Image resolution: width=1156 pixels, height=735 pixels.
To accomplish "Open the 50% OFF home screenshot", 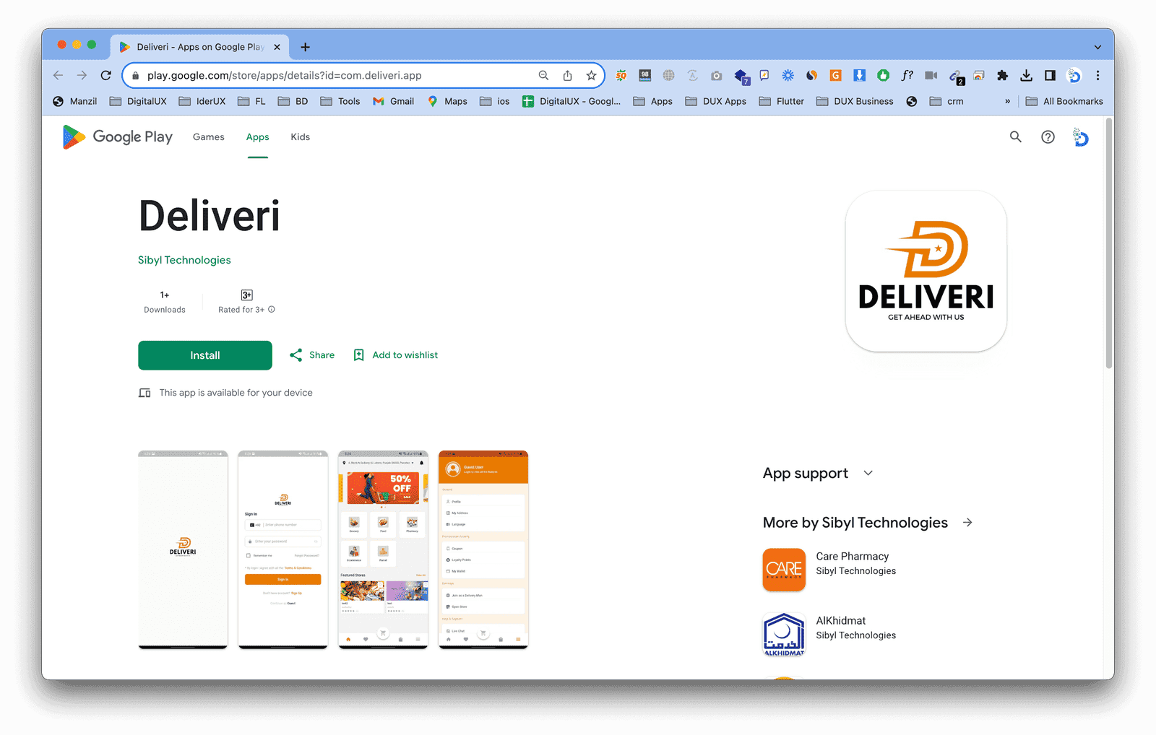I will click(x=383, y=549).
